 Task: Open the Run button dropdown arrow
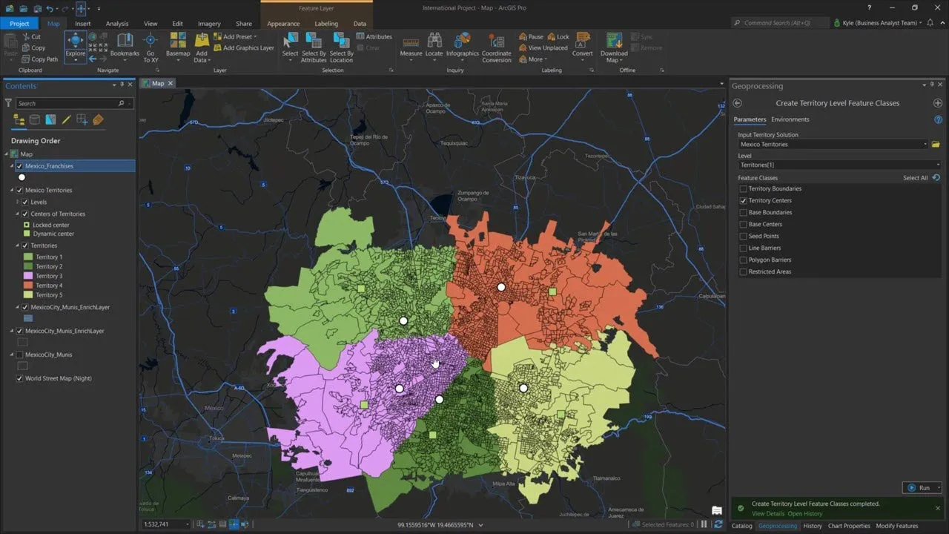pos(939,488)
